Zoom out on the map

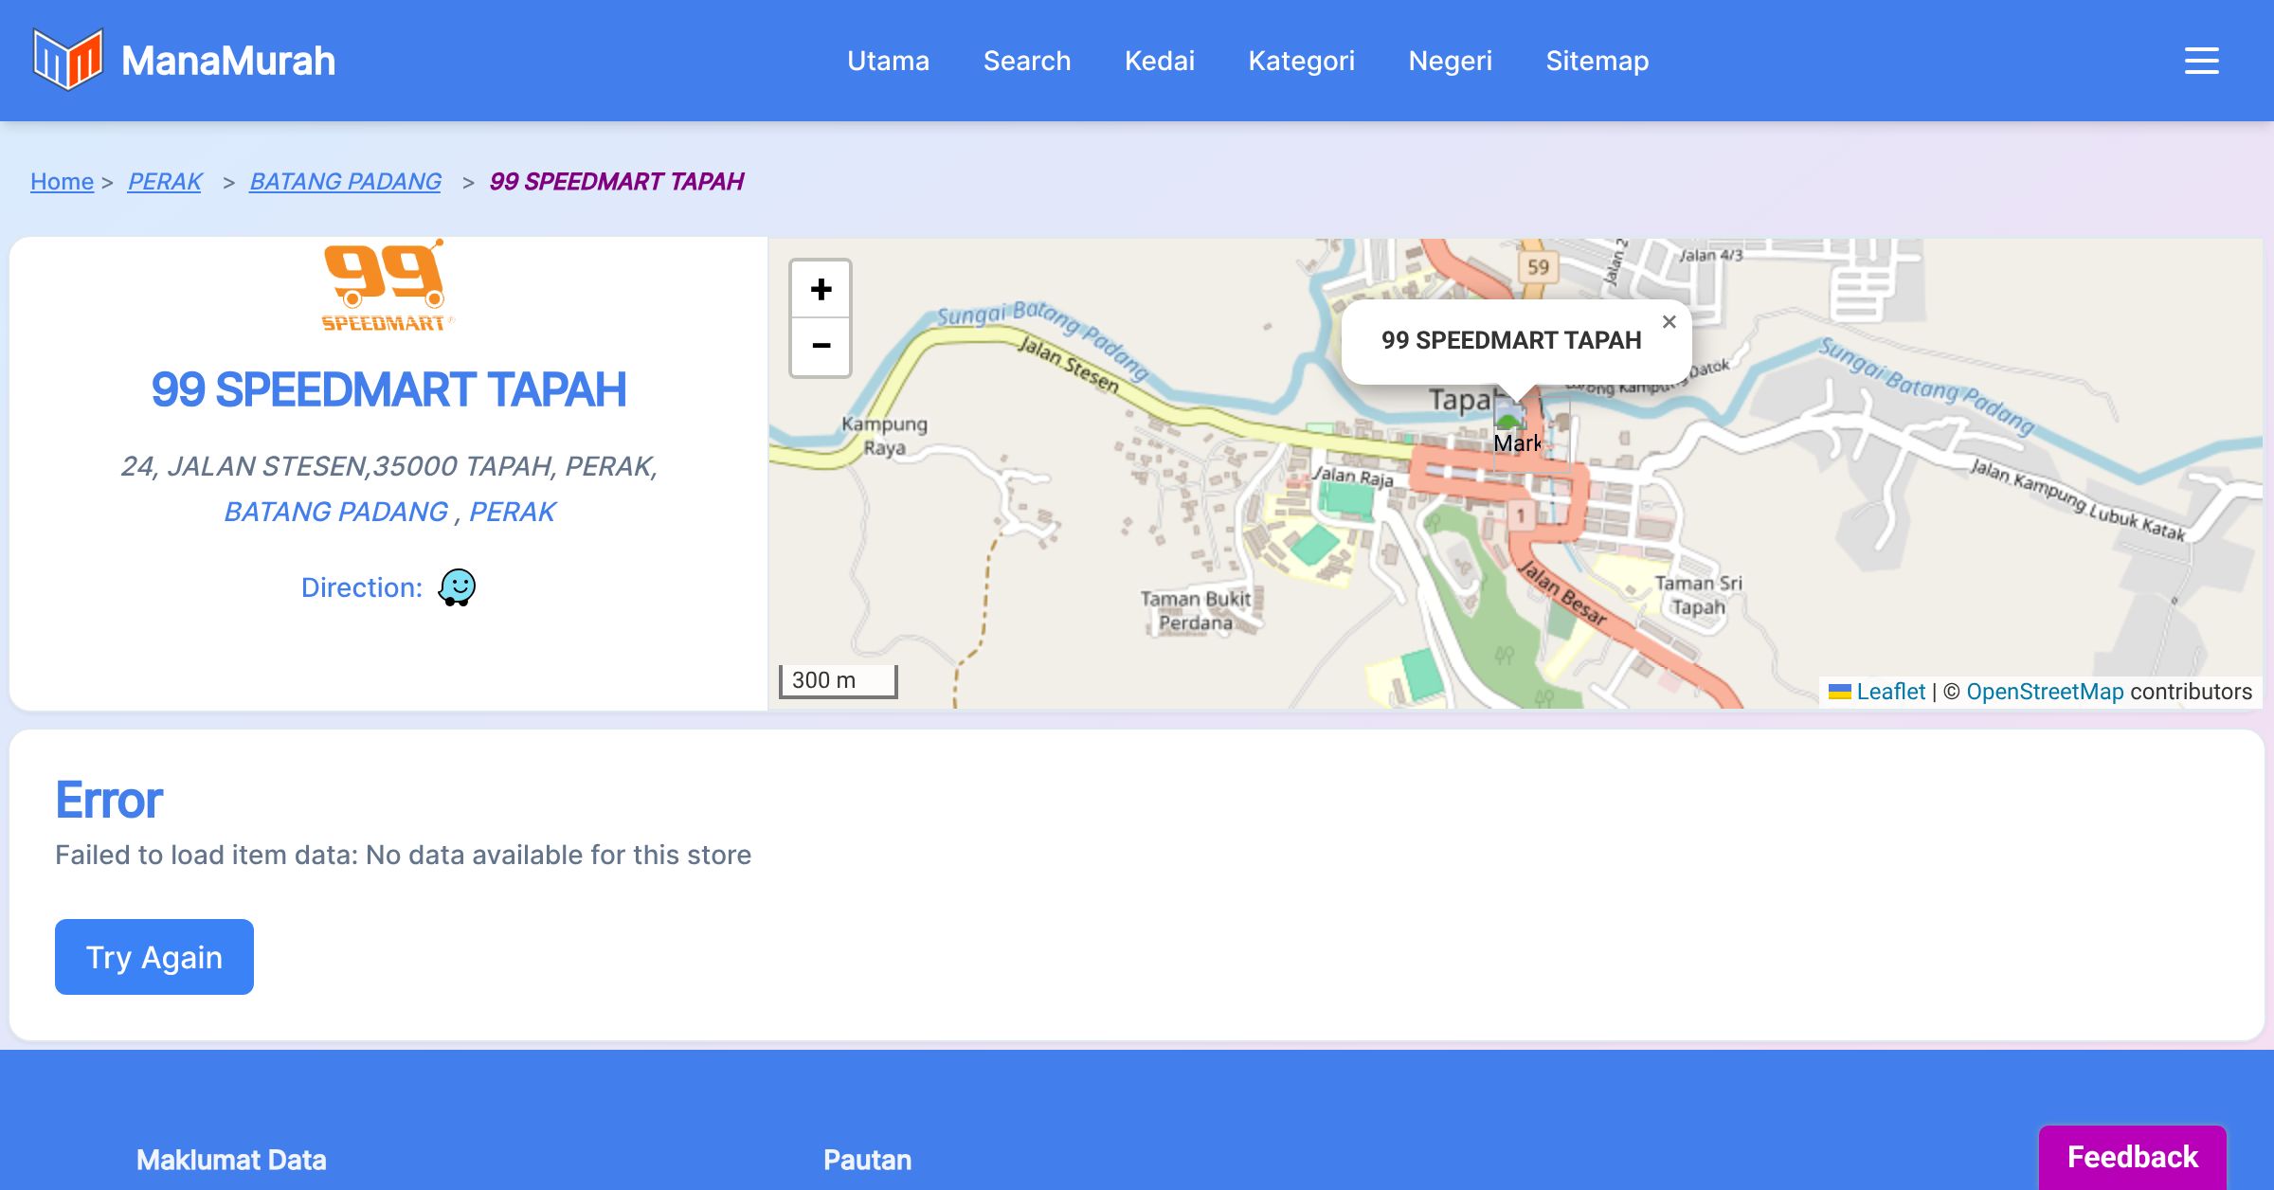click(821, 346)
